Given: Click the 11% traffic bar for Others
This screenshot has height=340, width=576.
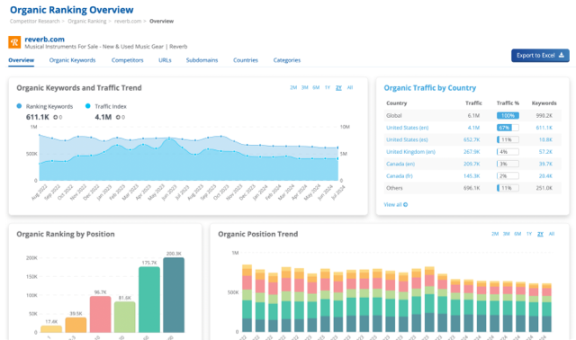Looking at the screenshot, I should click(508, 188).
